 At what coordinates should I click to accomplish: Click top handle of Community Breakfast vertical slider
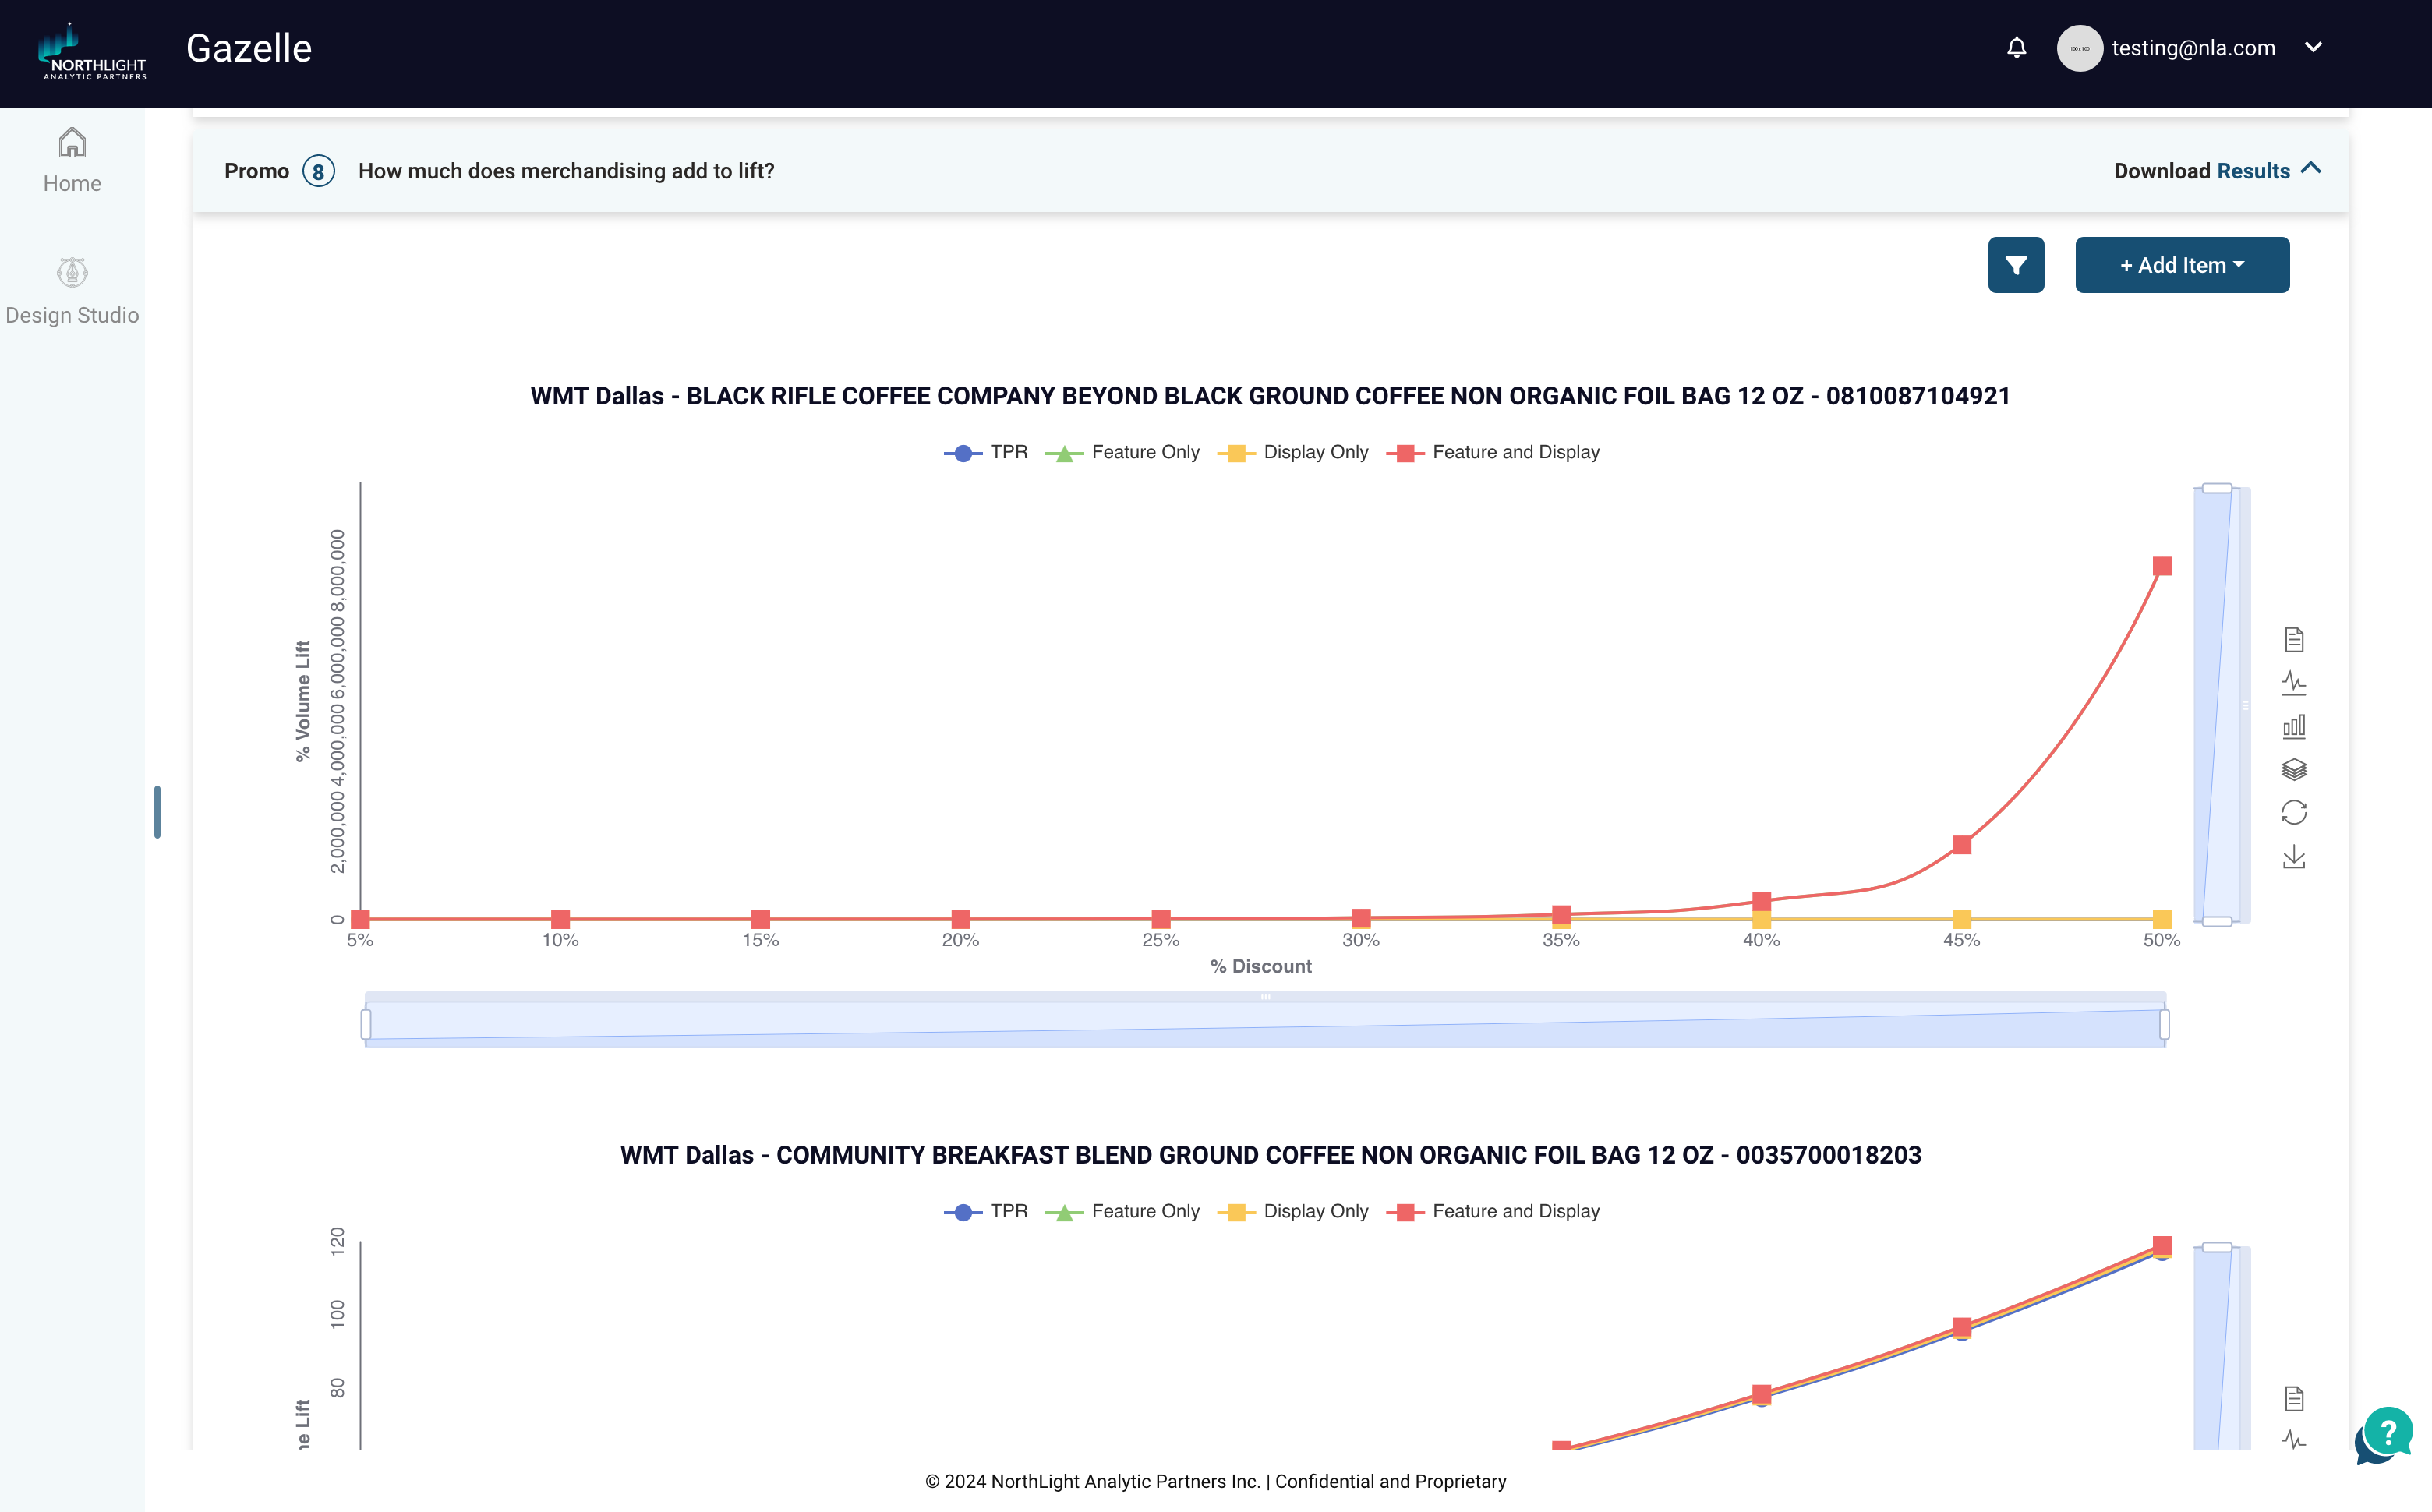[2216, 1247]
